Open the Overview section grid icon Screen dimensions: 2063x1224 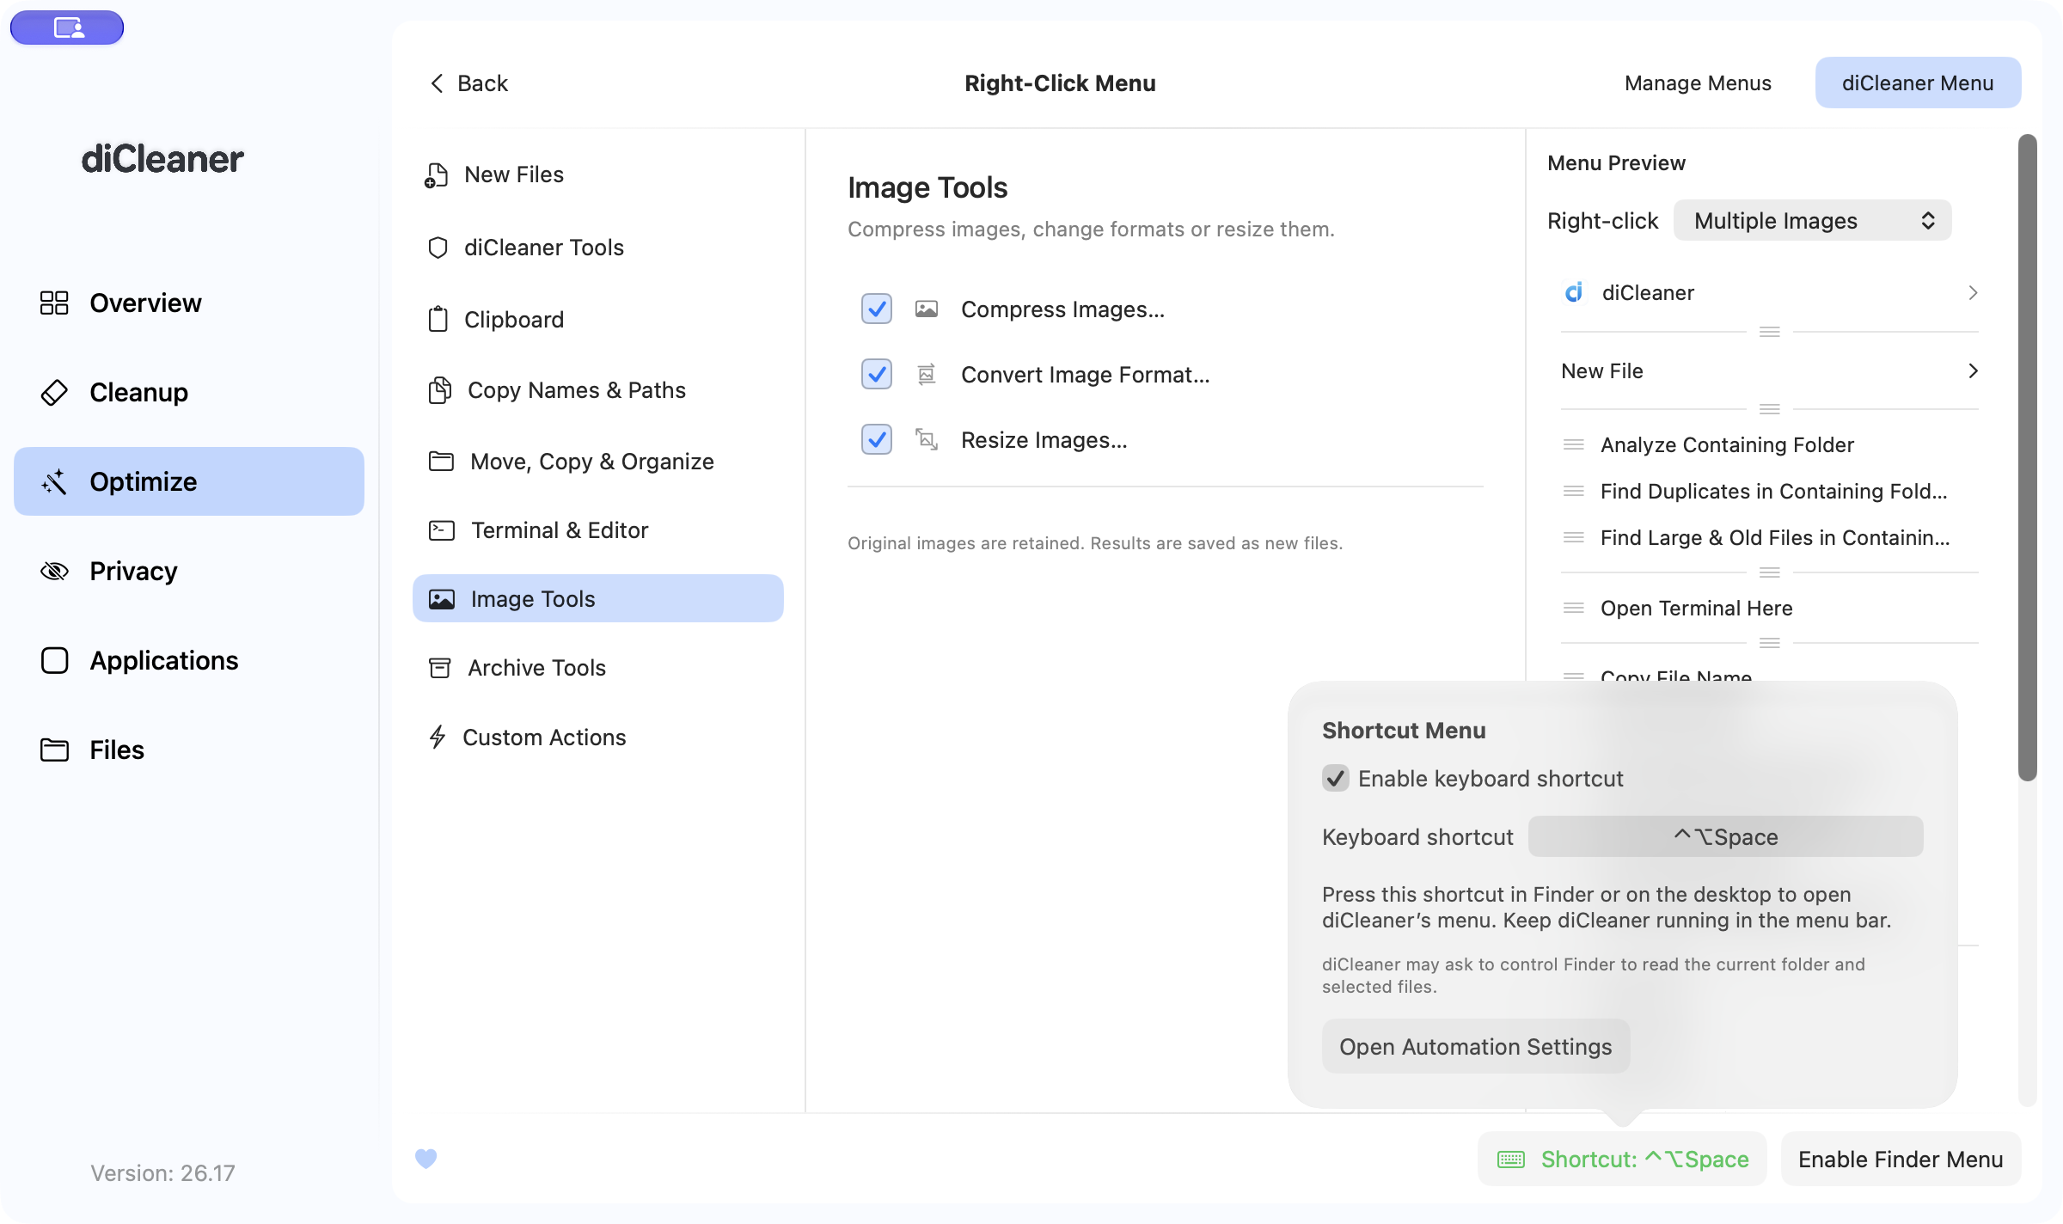point(54,303)
